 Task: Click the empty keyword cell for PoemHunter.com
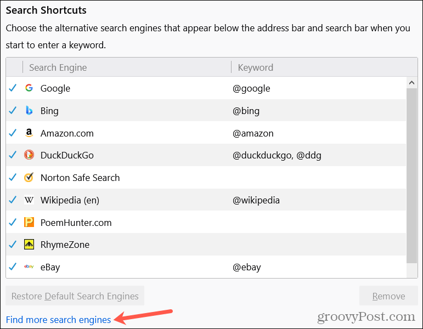(x=318, y=222)
